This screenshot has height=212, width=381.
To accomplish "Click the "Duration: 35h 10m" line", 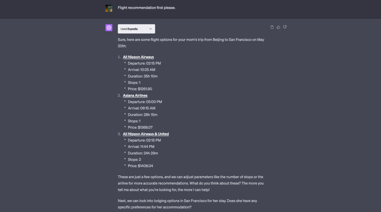I will pyautogui.click(x=143, y=76).
